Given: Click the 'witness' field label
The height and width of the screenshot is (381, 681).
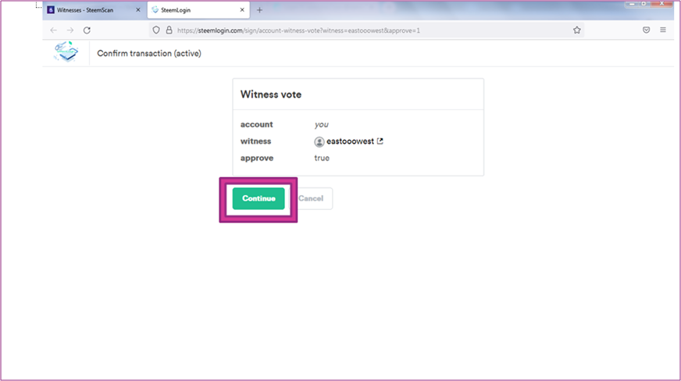Looking at the screenshot, I should [x=256, y=141].
